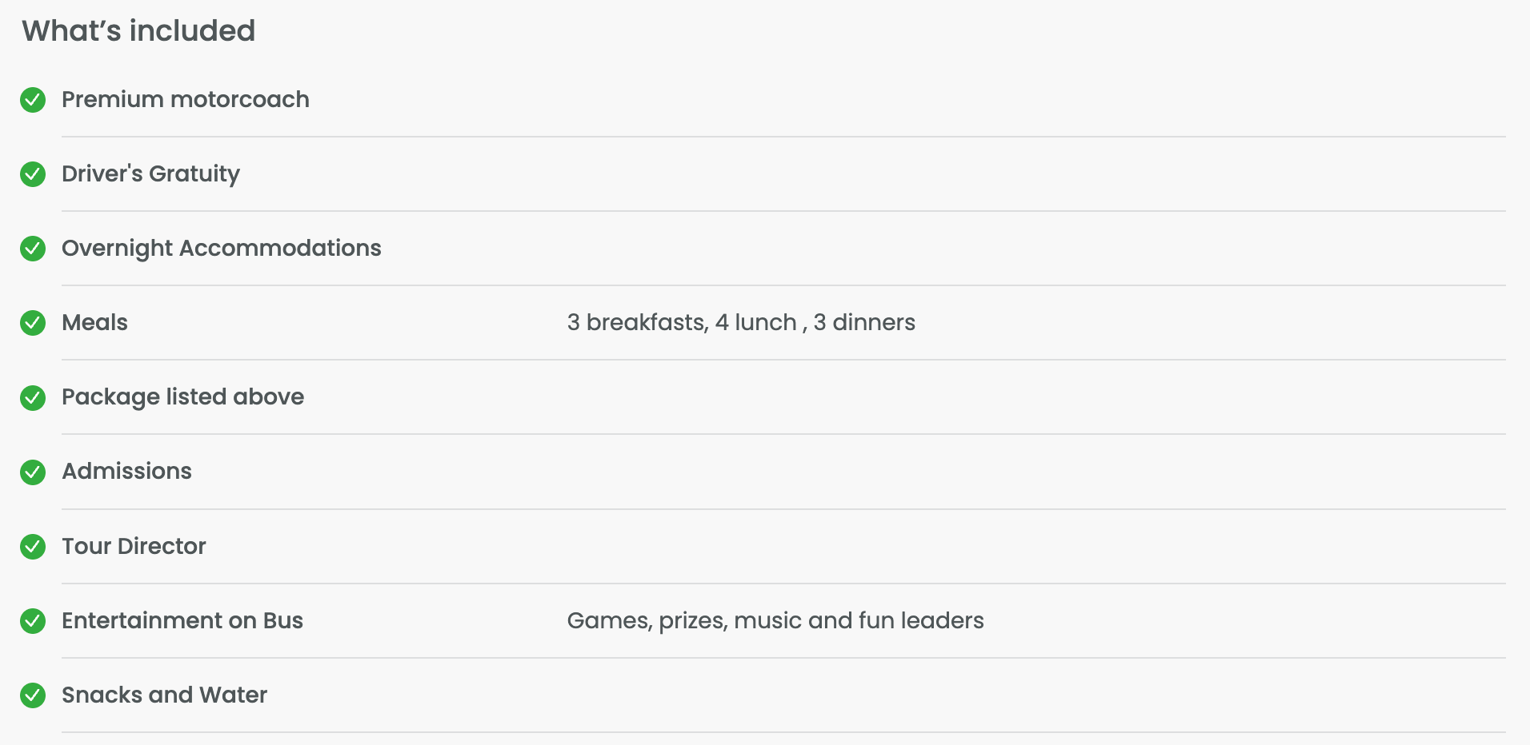Select the Admissions green checkmark

(x=33, y=472)
